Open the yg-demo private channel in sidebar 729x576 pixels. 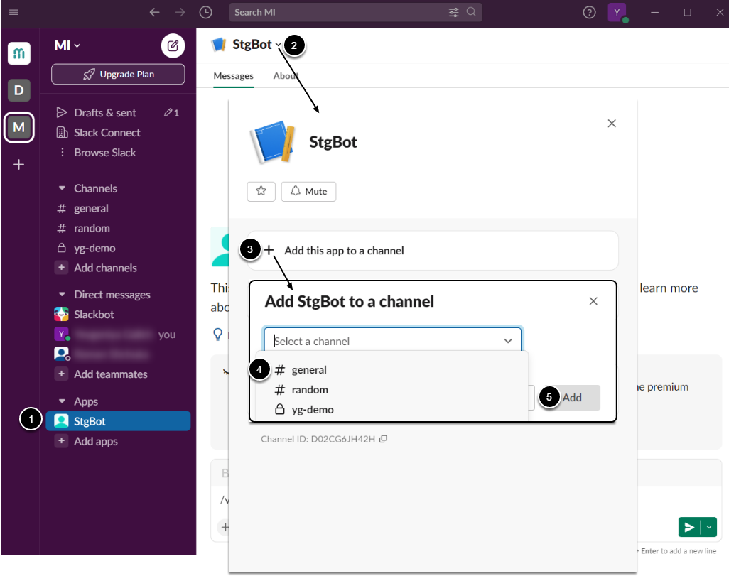(x=118, y=249)
